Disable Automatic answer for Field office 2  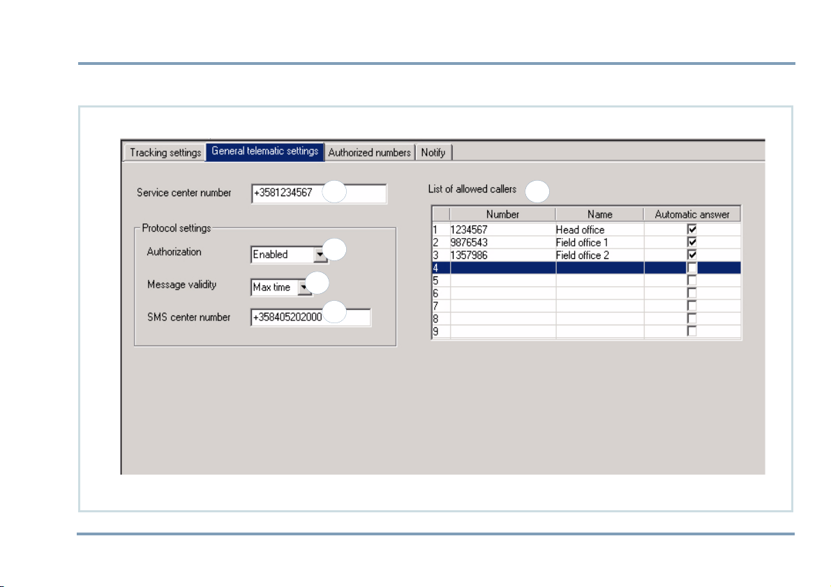click(691, 255)
